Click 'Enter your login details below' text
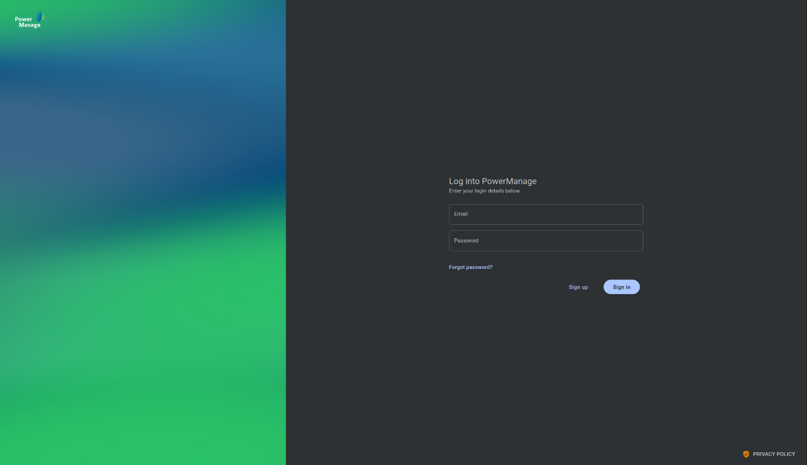Viewport: 807px width, 465px height. coord(484,191)
